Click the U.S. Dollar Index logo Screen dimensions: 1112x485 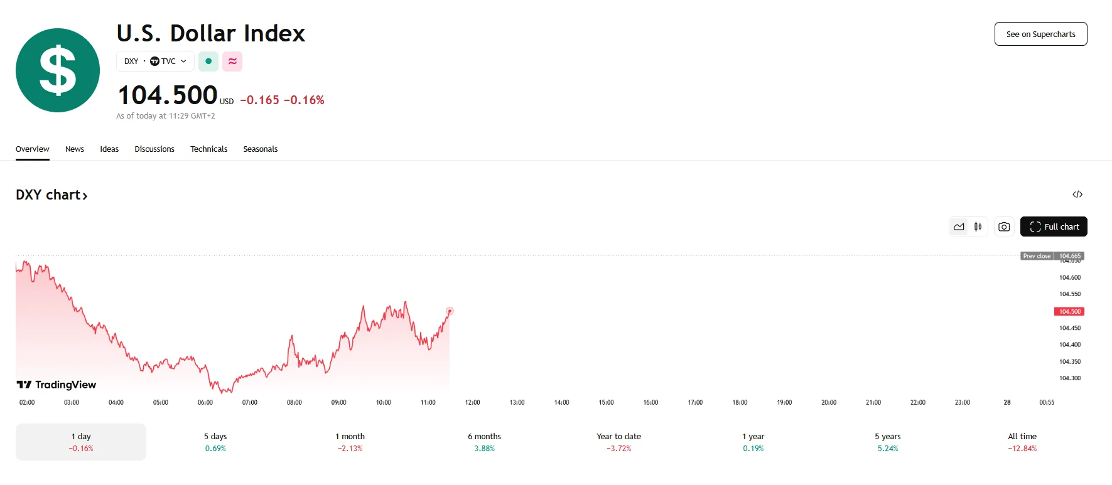point(58,70)
